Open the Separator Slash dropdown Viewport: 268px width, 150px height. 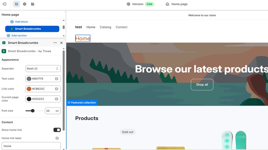pos(43,69)
